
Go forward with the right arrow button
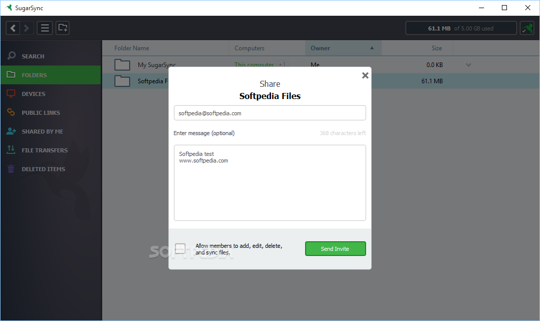[26, 28]
